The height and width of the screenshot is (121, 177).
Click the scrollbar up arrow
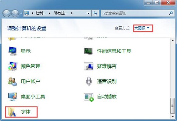click(x=173, y=40)
